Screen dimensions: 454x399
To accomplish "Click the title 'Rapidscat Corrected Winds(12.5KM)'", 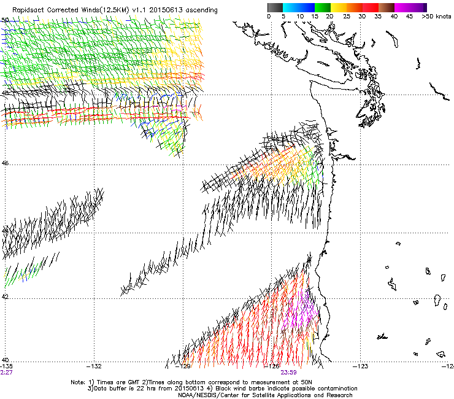I will (71, 10).
